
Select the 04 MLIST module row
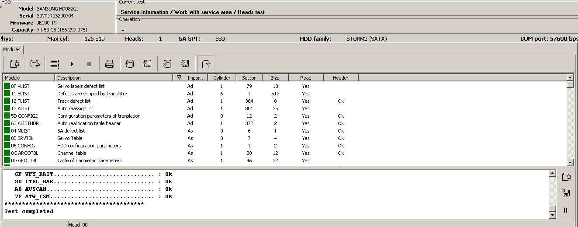[284, 131]
